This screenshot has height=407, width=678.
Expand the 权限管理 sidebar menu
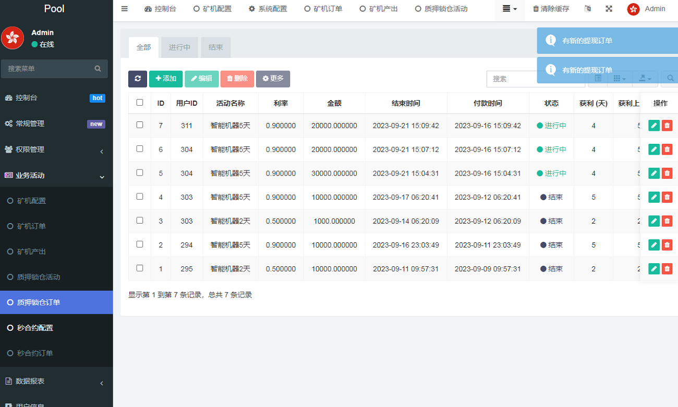56,150
